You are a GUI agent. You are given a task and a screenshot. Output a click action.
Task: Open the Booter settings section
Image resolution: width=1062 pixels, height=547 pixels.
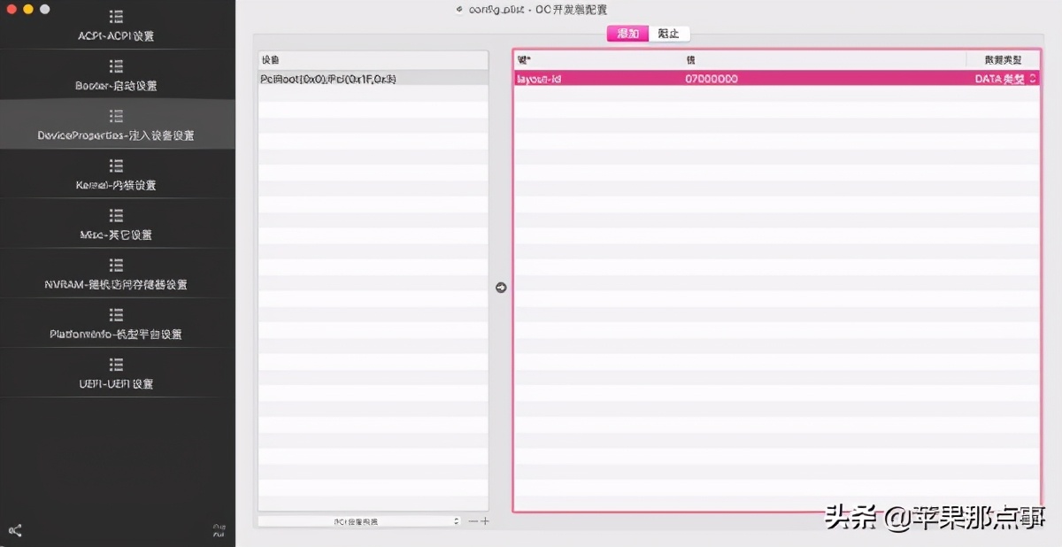pos(116,76)
